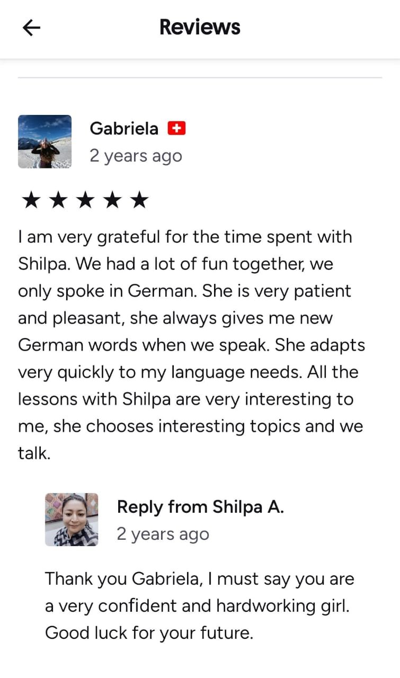Click the "Reviews" page title
This screenshot has width=400, height=678.
200,27
